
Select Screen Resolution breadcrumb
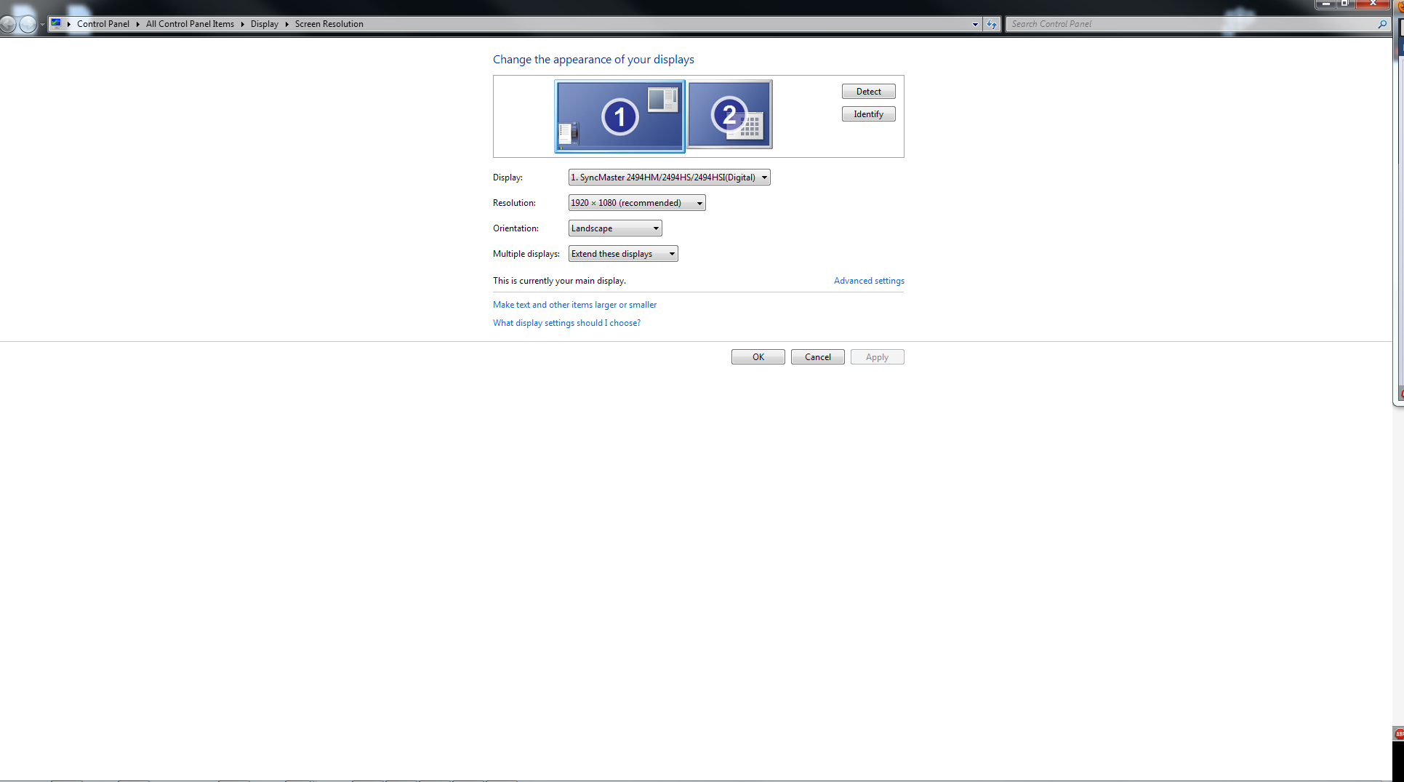click(329, 24)
